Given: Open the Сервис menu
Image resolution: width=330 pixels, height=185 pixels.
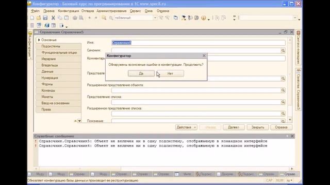Looking at the screenshot, I should [x=135, y=11].
